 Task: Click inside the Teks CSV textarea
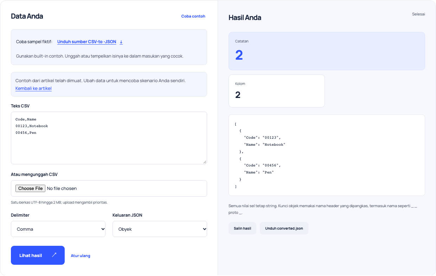pos(109,138)
